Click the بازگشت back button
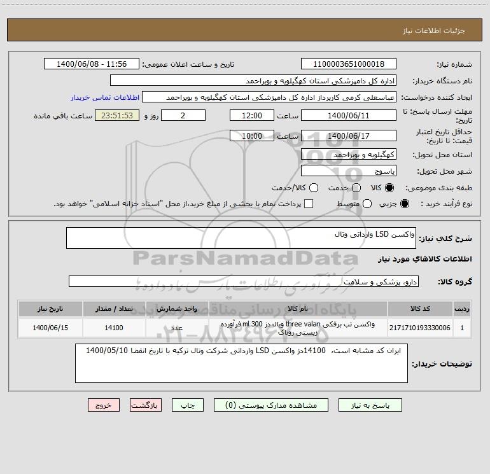The width and height of the screenshot is (490, 474). 146,405
